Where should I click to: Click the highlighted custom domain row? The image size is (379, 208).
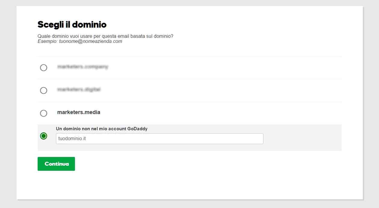click(190, 137)
